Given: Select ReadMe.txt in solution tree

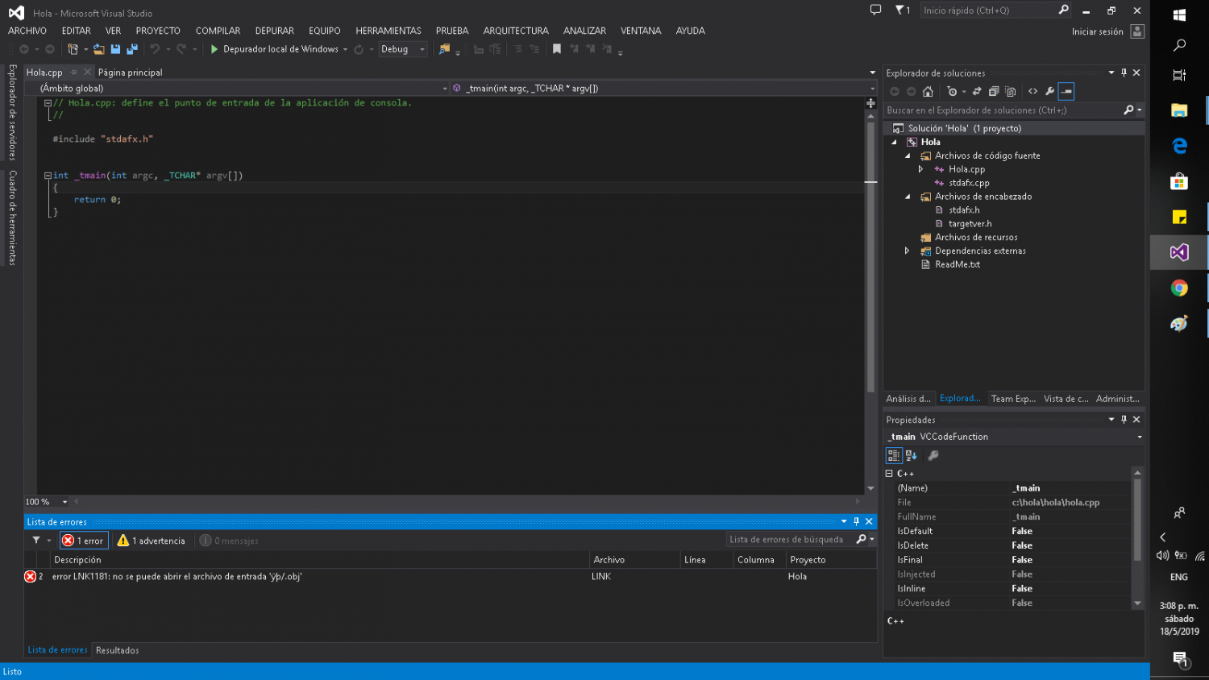Looking at the screenshot, I should [958, 264].
